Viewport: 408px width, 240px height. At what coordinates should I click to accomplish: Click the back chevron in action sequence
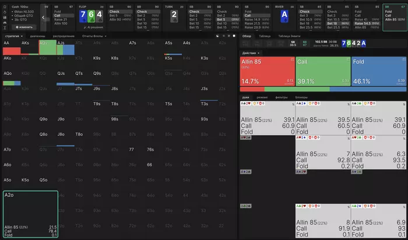pos(43,17)
